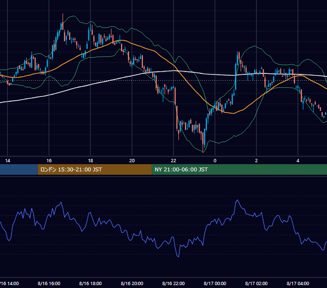Click the 8/16 20:00 date label
The height and width of the screenshot is (288, 327).
coord(132,283)
